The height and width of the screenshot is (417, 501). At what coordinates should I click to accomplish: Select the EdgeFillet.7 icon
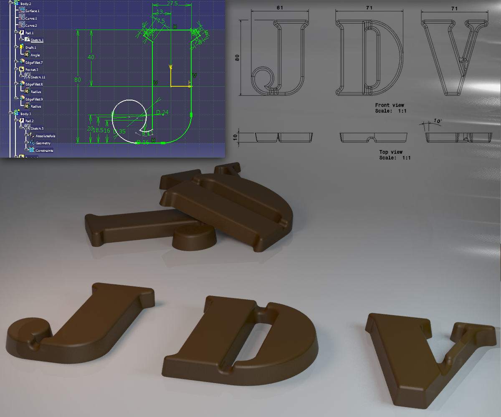click(x=22, y=62)
